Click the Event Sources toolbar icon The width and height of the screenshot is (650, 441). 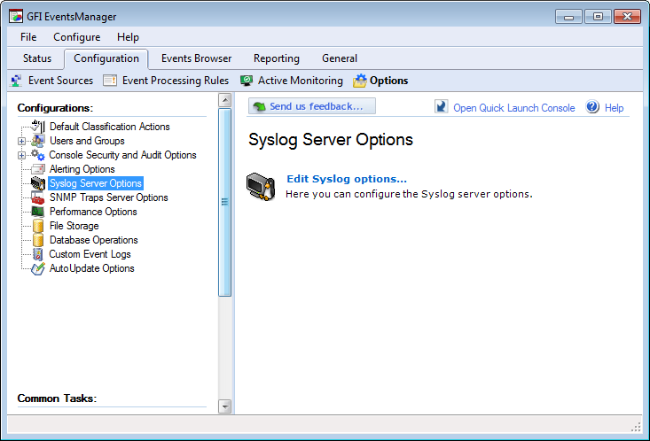[x=17, y=81]
